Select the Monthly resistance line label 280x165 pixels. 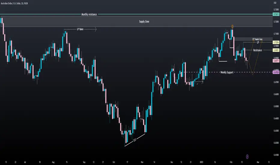tap(89, 14)
